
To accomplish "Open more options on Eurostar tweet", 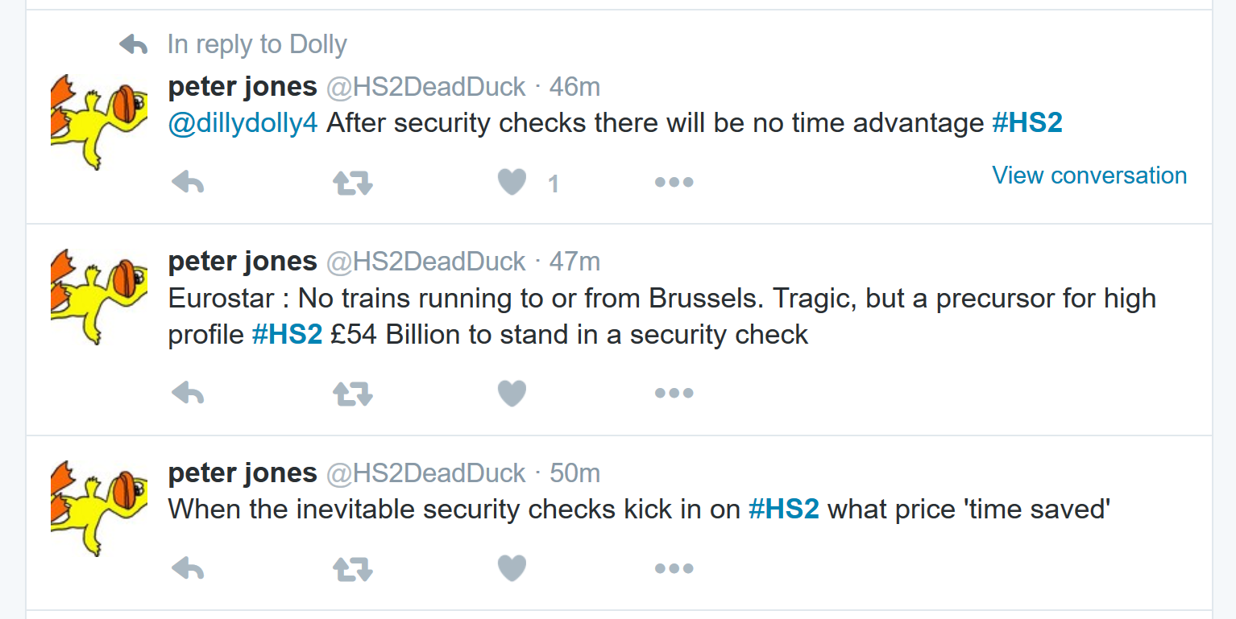I will (x=674, y=393).
